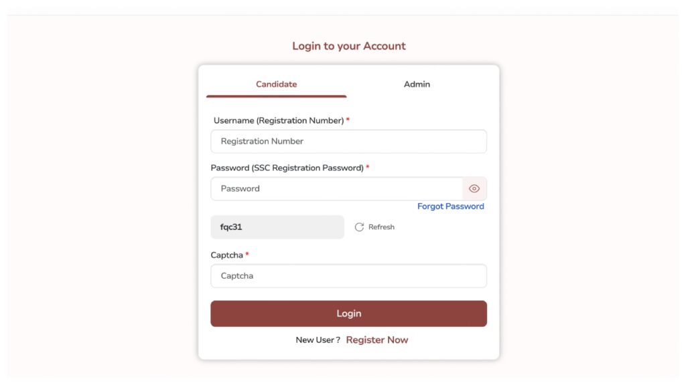Generate a new captcha via refresh icon
This screenshot has height=385, width=686.
359,227
